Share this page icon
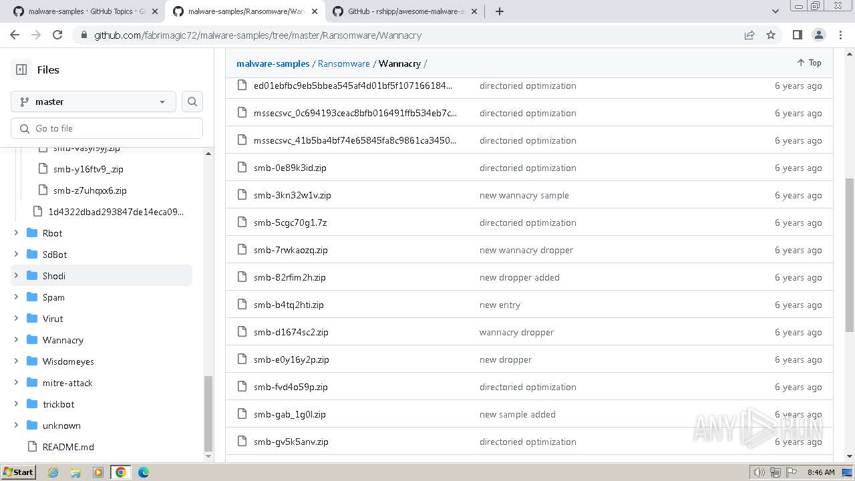The width and height of the screenshot is (855, 481). [x=749, y=35]
